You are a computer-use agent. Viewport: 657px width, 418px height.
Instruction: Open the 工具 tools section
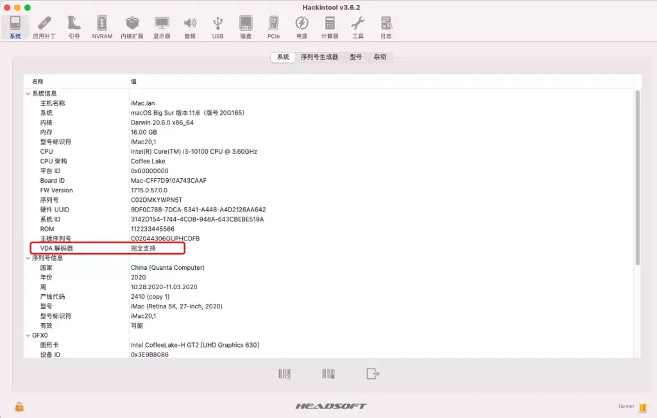tap(358, 28)
